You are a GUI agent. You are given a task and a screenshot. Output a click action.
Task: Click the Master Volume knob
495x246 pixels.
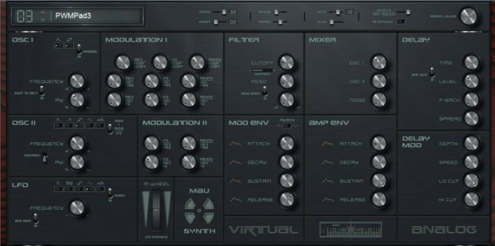coord(468,16)
